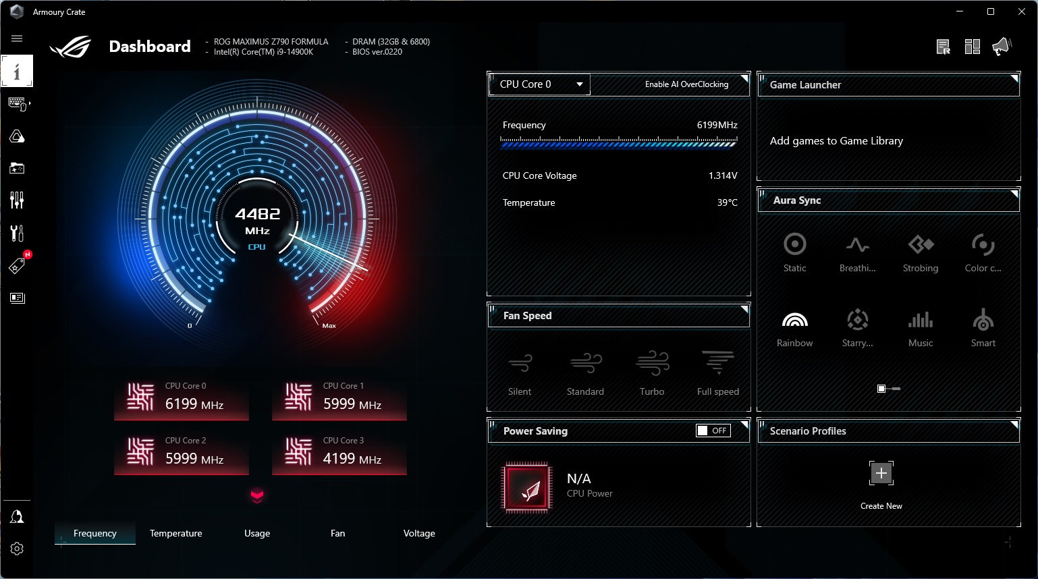Open Tools wrench sidebar icon
1038x579 pixels.
[x=17, y=233]
